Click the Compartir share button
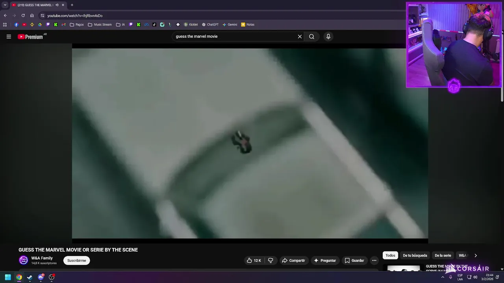 [293, 261]
